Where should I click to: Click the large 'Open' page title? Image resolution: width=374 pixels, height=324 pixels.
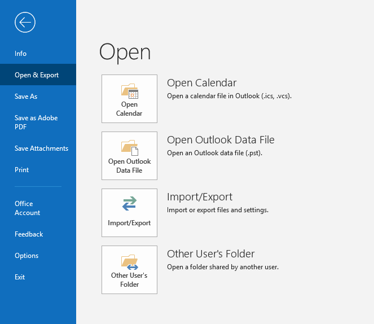click(125, 53)
